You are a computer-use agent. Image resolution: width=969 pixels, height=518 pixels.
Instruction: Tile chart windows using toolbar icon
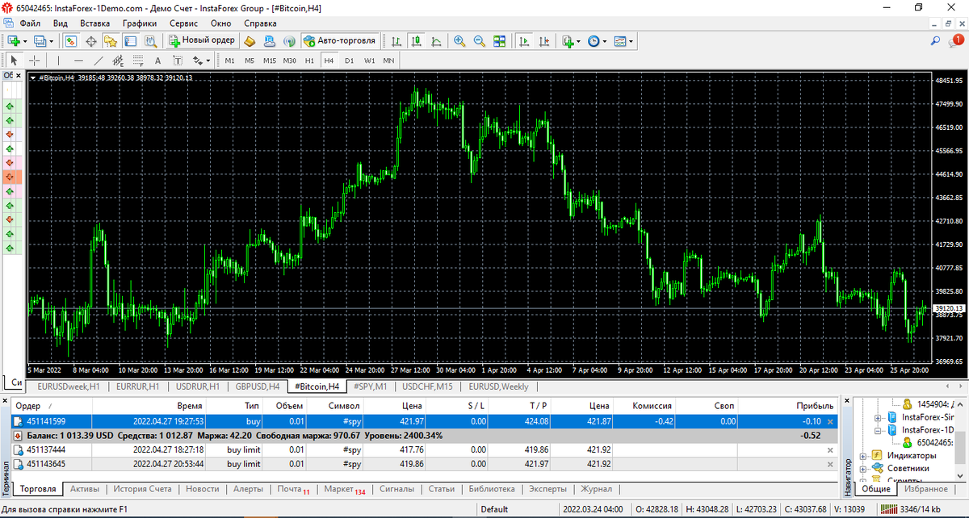499,40
